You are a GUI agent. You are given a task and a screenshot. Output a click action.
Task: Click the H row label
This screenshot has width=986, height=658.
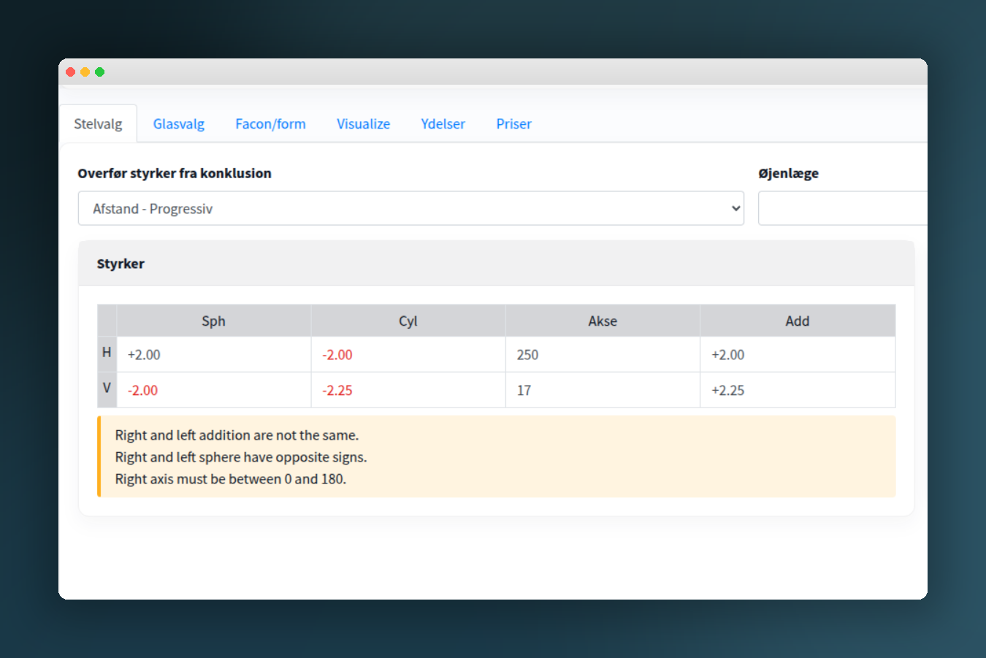point(107,353)
